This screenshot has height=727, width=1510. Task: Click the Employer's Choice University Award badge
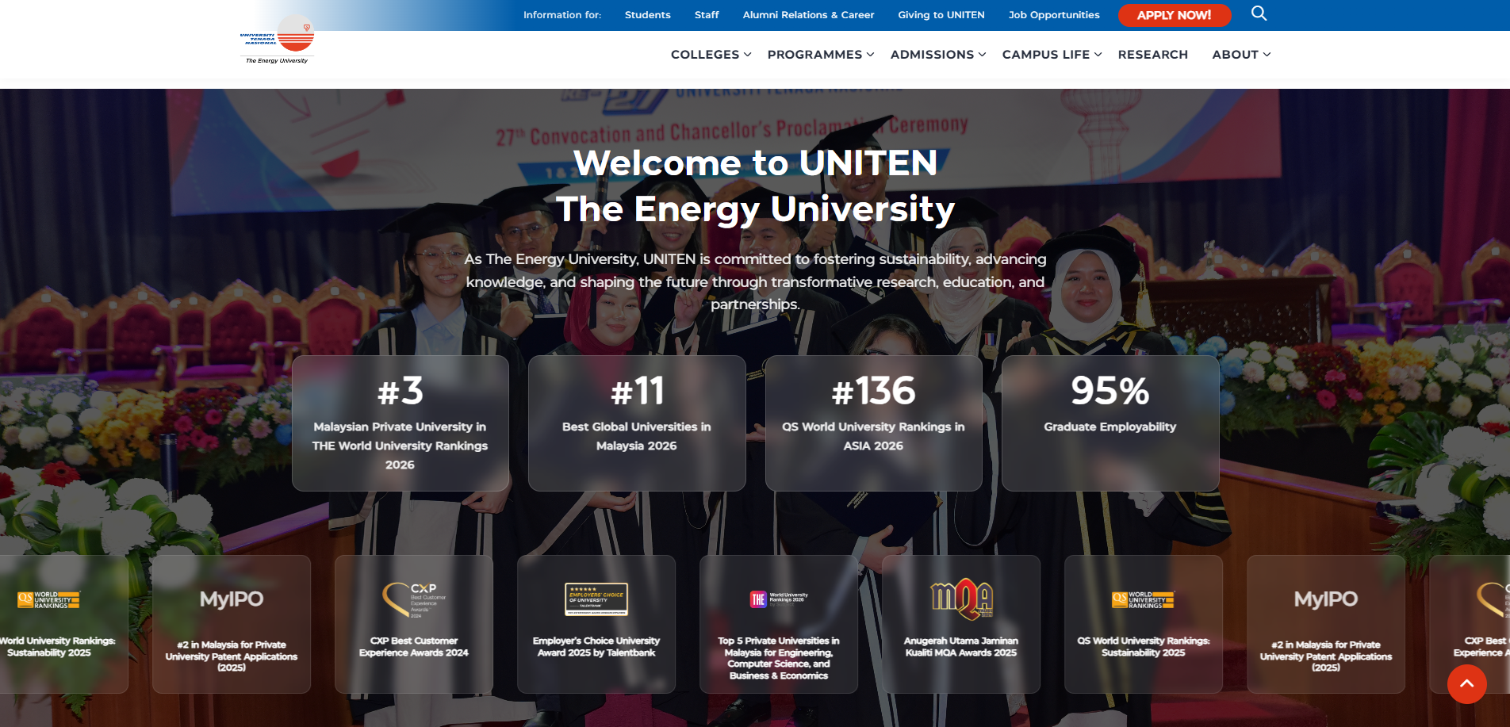(596, 600)
